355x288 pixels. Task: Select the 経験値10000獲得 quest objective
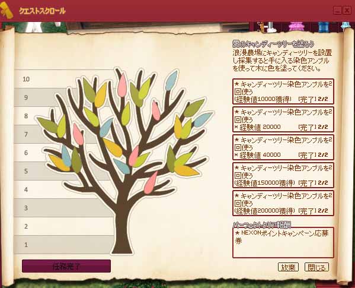coord(283,91)
